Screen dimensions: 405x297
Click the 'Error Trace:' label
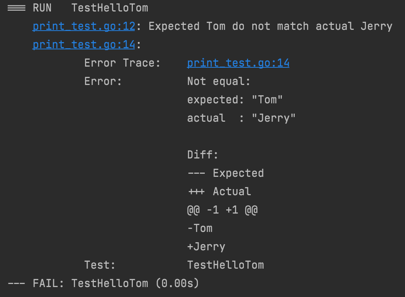click(122, 63)
